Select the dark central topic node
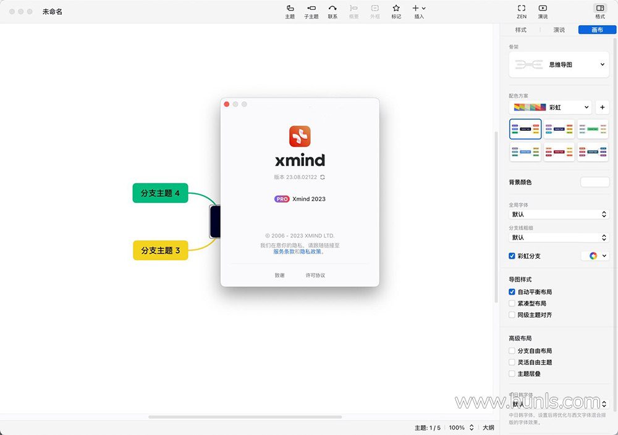The height and width of the screenshot is (435, 618). [x=215, y=222]
